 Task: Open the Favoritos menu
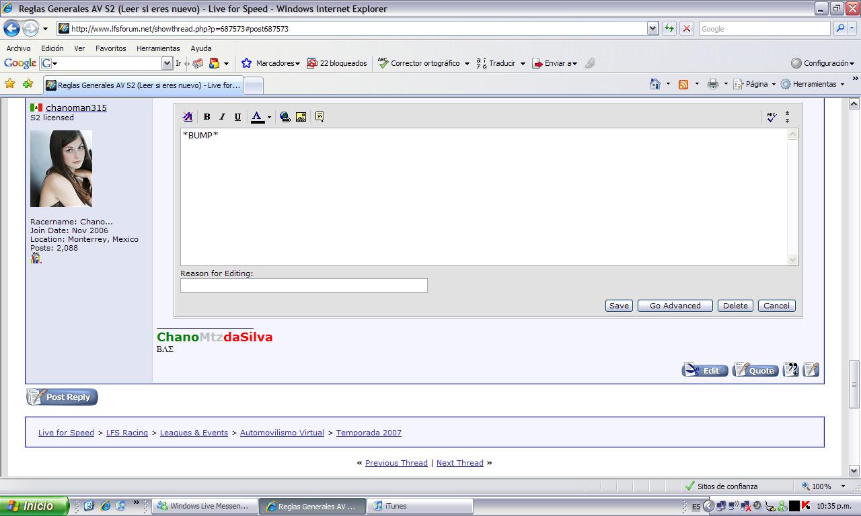111,48
